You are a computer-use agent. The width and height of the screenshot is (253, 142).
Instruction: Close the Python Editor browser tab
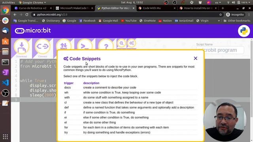134,8
